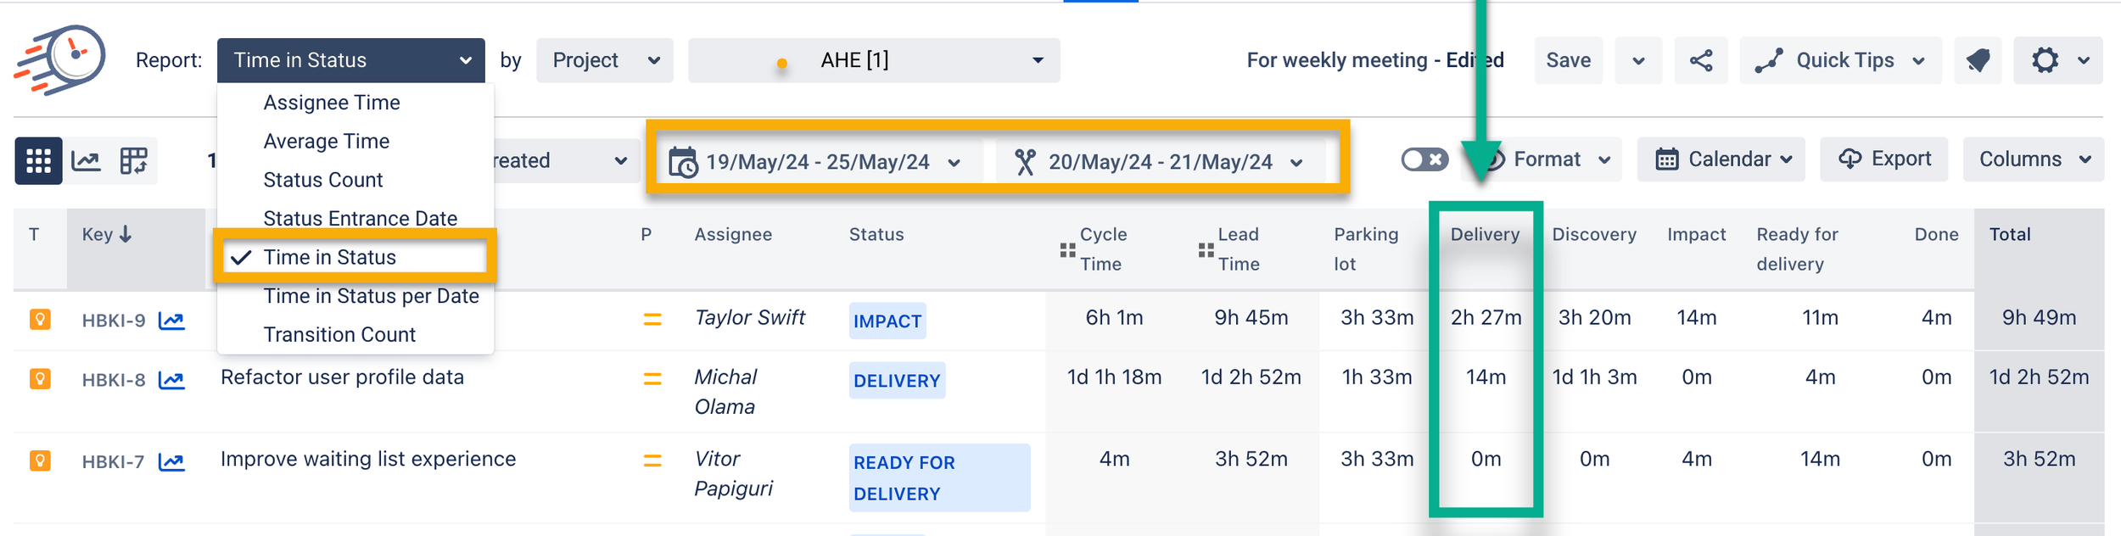Open the HBKI-8 issue link

[114, 380]
